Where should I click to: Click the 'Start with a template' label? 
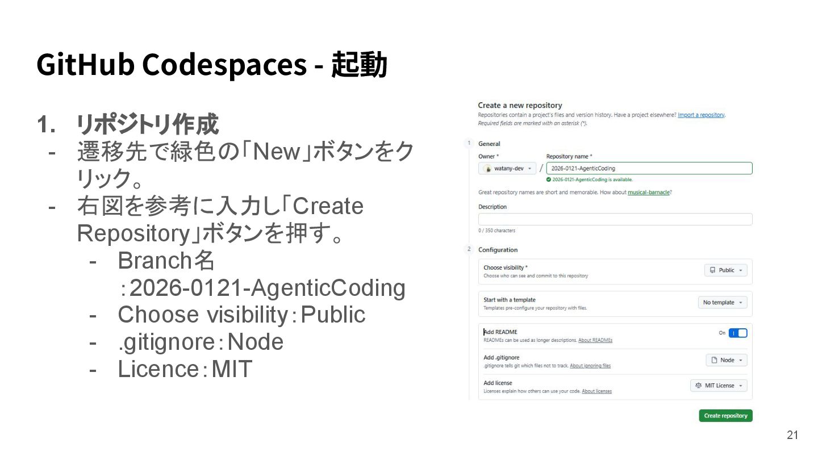pyautogui.click(x=510, y=300)
